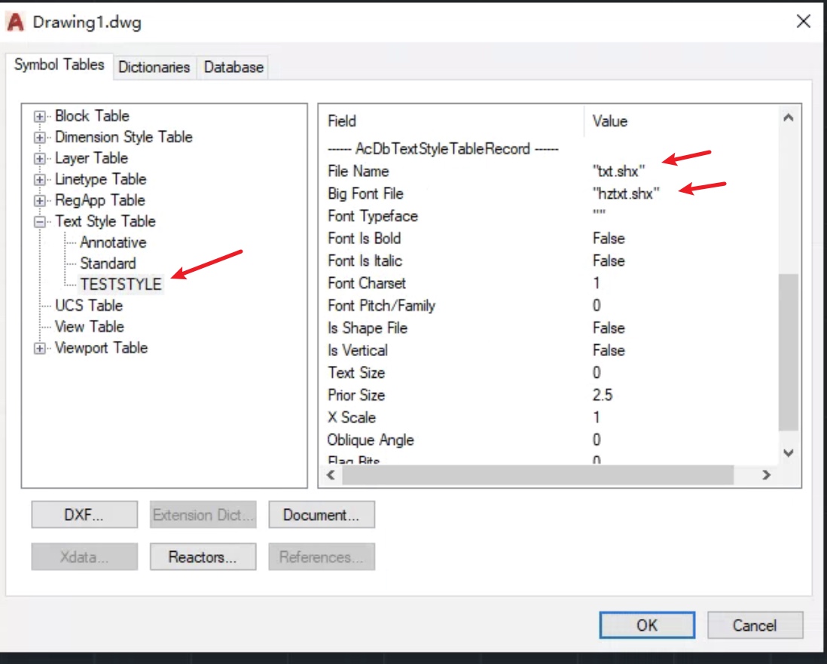Select UCS Table in the tree

(89, 306)
